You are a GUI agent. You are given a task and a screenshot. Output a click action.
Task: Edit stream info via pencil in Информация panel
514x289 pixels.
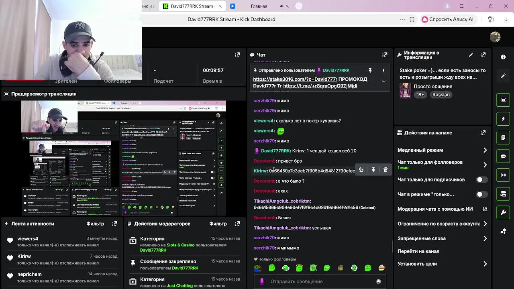click(471, 55)
